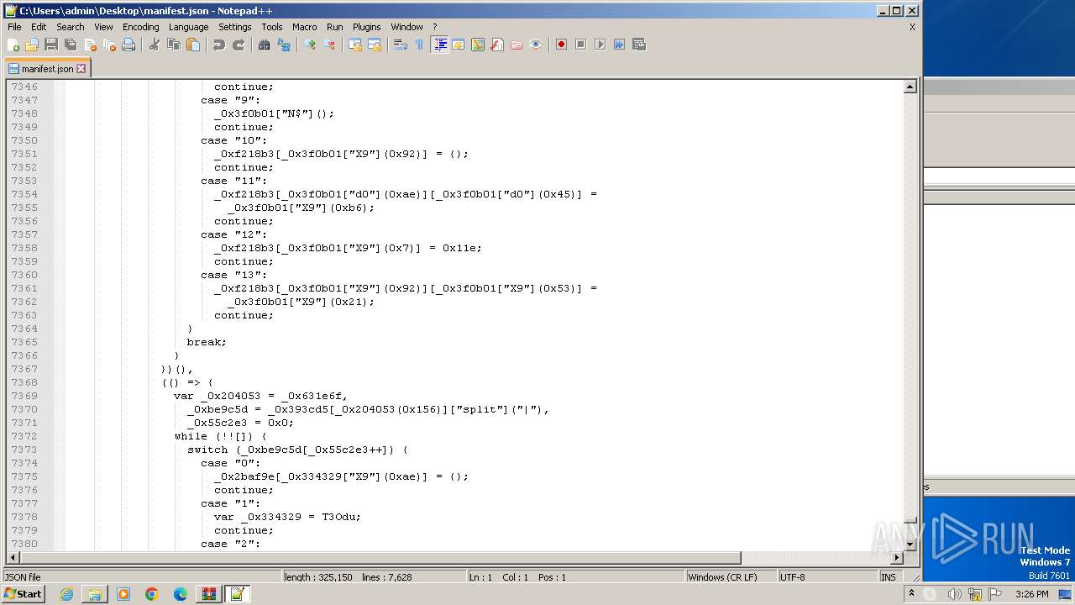
Task: Click the Zoom In toolbar icon
Action: click(x=310, y=45)
